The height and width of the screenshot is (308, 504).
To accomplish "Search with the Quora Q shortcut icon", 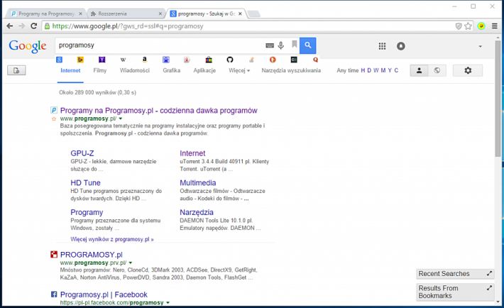I will pyautogui.click(x=315, y=60).
